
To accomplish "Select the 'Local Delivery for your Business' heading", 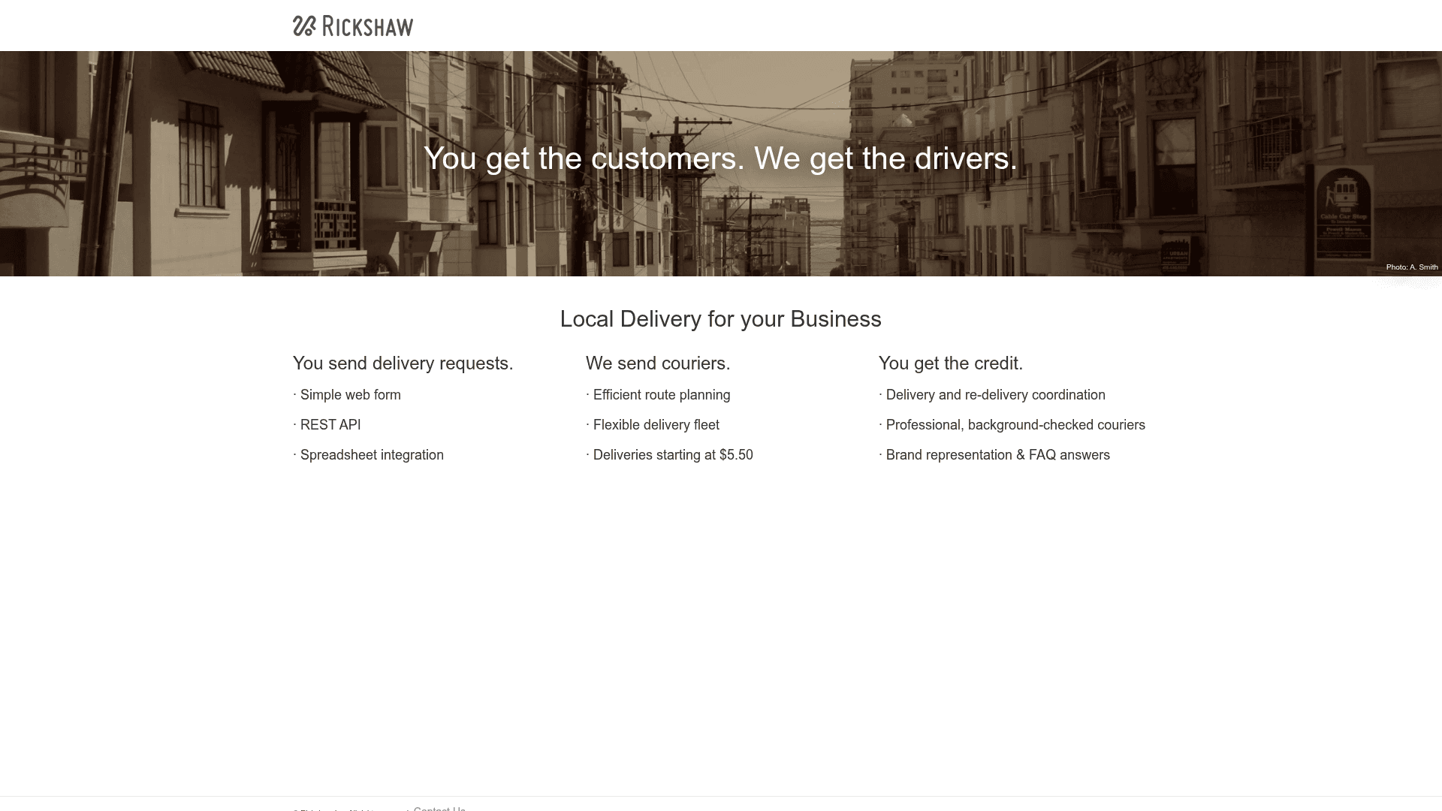I will coord(720,319).
